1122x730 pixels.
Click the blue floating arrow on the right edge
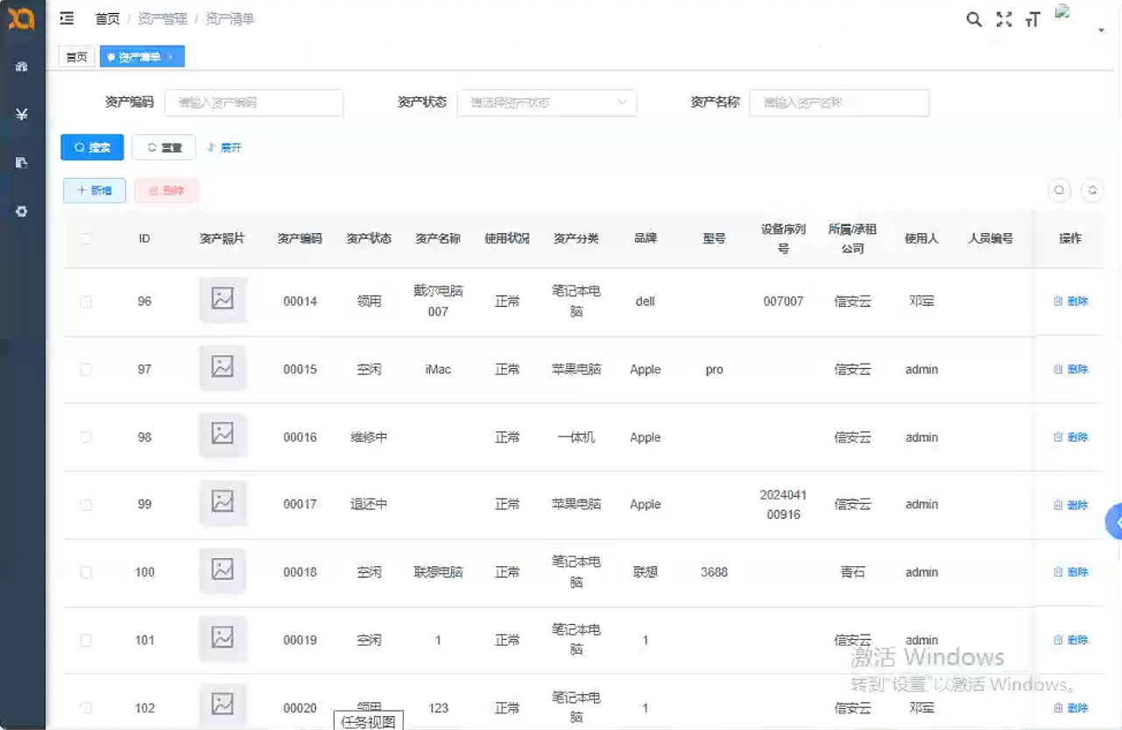[x=1114, y=521]
